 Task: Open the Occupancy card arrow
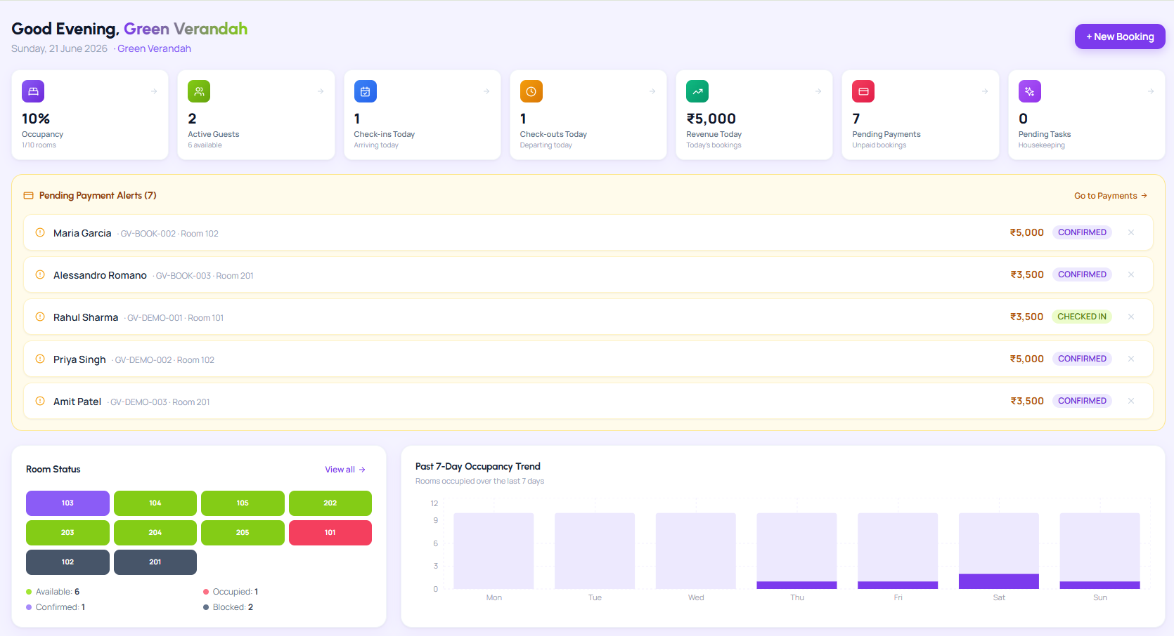154,91
